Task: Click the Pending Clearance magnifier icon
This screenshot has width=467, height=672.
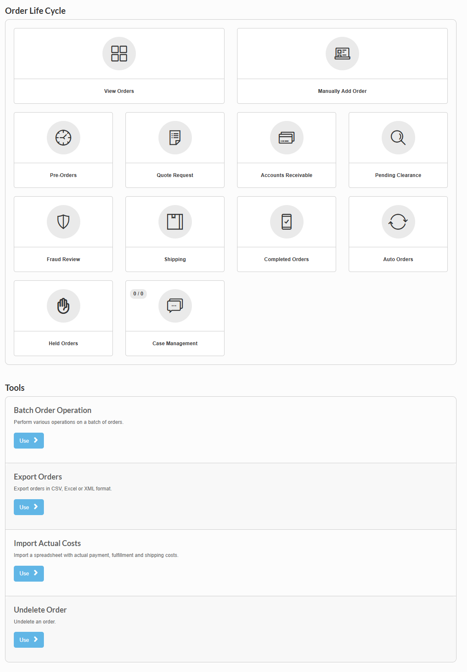Action: (x=398, y=138)
